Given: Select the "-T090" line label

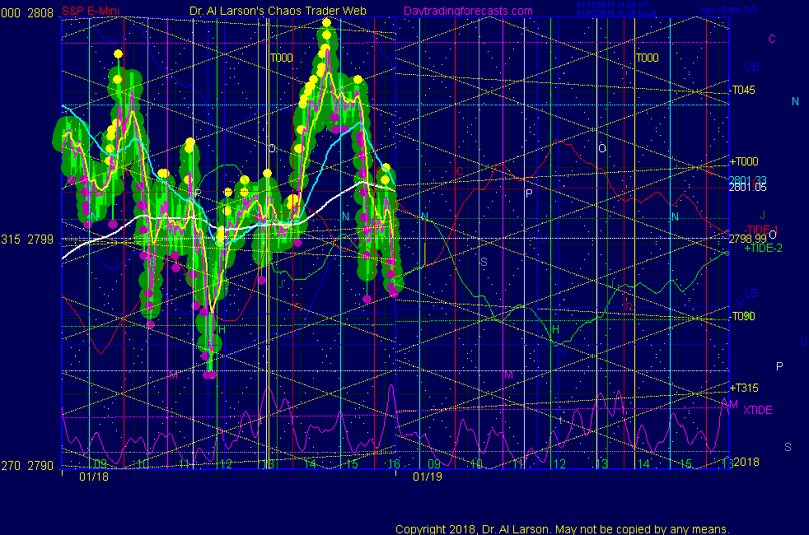Looking at the screenshot, I should click(x=743, y=316).
